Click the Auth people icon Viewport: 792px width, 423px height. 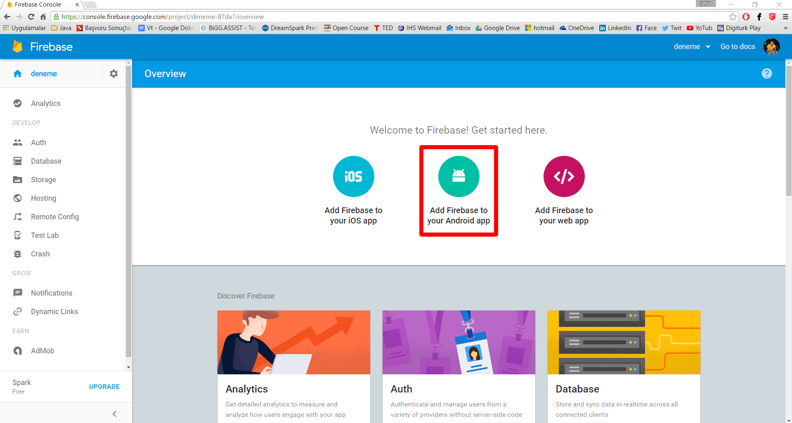point(17,142)
